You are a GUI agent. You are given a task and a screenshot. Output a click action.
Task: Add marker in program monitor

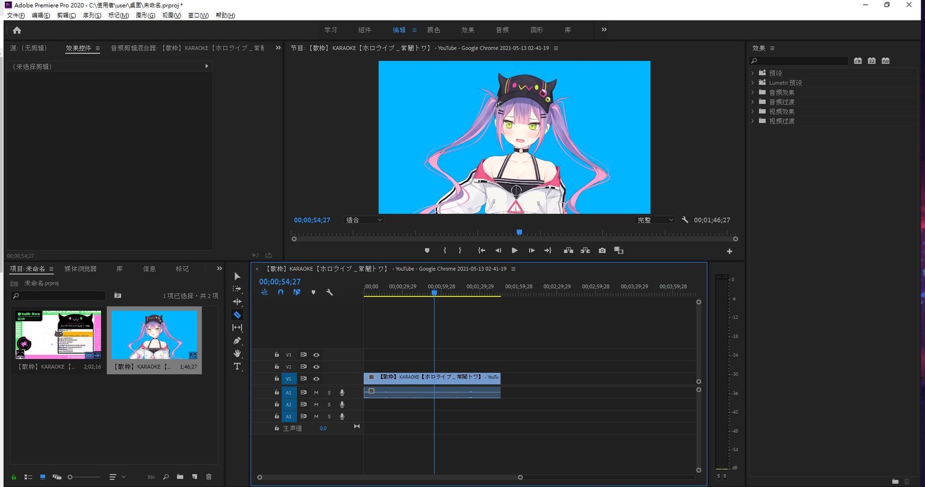tap(427, 250)
